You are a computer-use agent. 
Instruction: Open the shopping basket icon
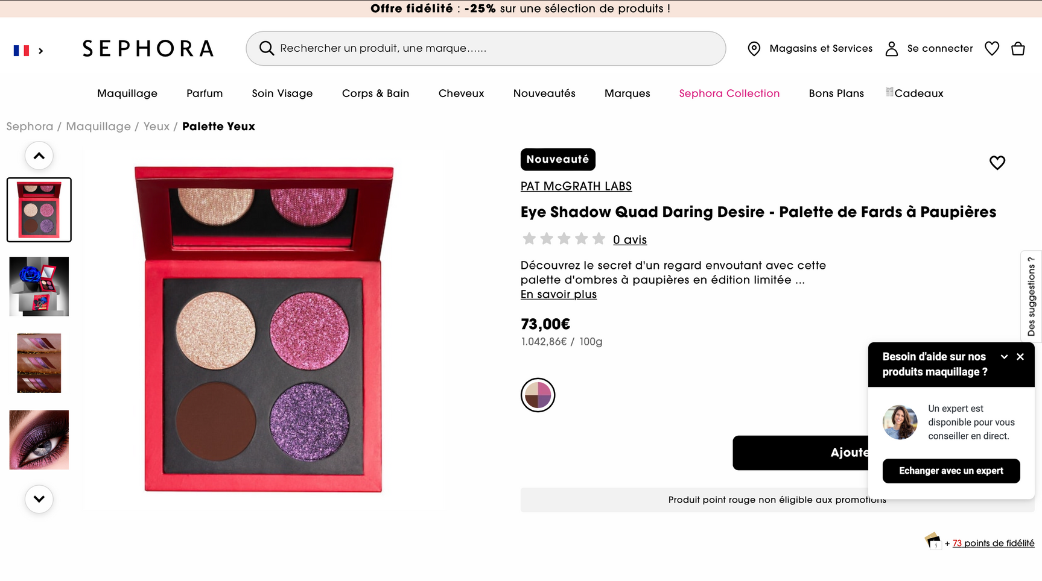coord(1018,48)
